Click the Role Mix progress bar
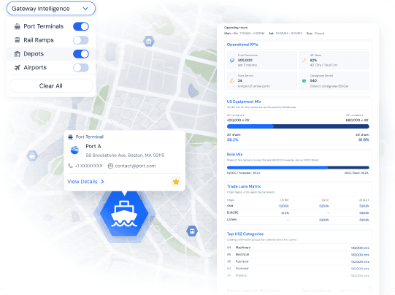Image resolution: width=395 pixels, height=295 pixels. tap(298, 167)
